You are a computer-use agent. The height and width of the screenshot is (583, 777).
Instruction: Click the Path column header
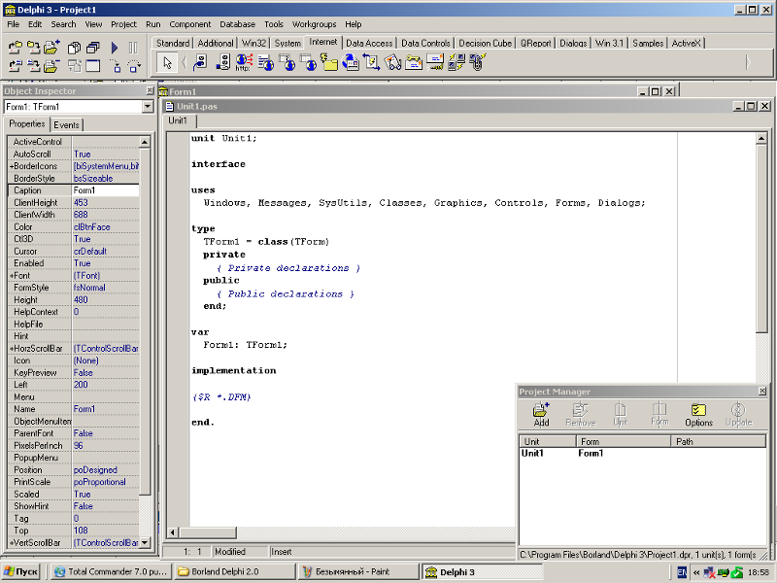point(719,442)
